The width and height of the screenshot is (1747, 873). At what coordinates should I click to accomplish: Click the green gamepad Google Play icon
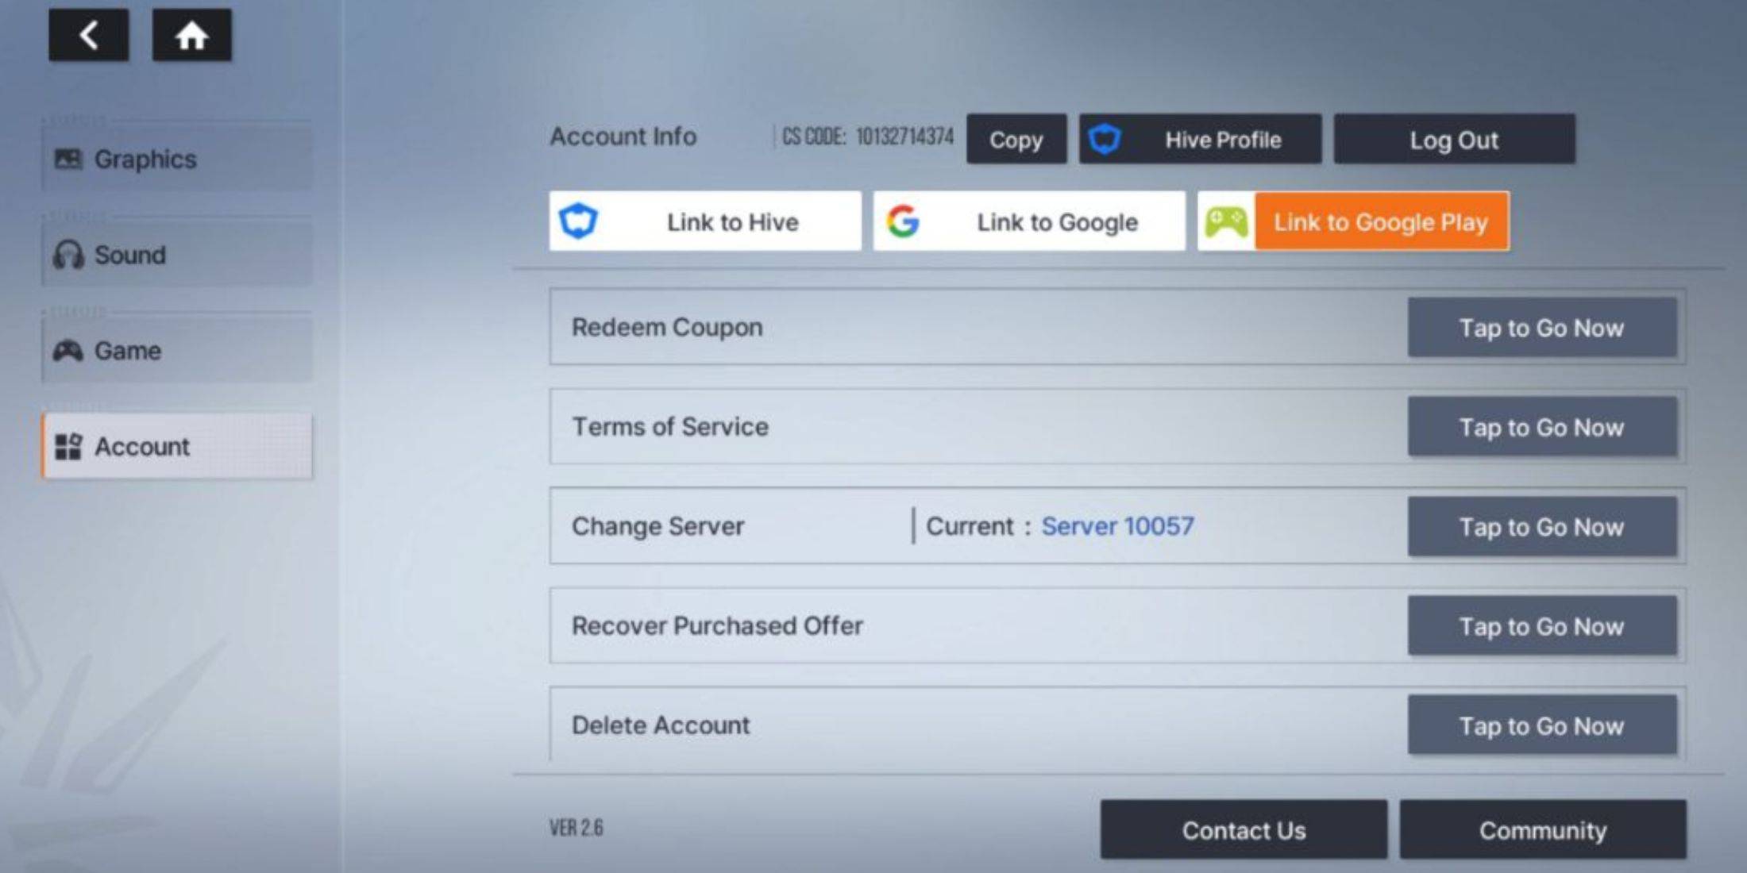pyautogui.click(x=1226, y=221)
